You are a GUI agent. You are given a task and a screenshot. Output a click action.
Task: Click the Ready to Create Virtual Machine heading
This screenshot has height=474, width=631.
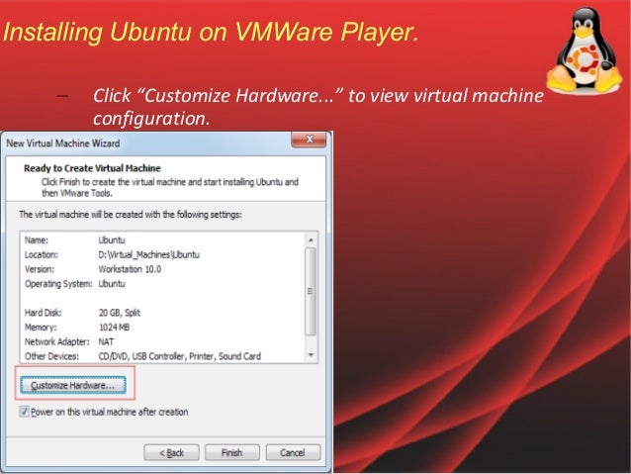tap(92, 168)
